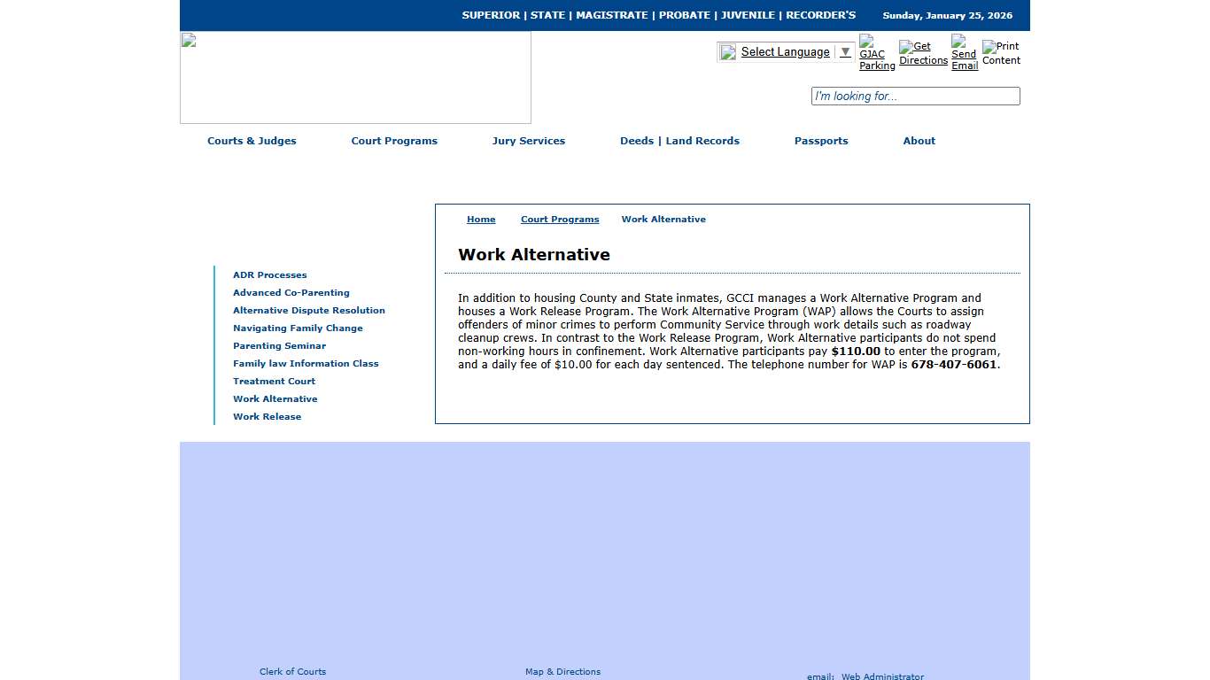Open Deeds | Land Records
This screenshot has width=1210, height=680.
coord(679,141)
